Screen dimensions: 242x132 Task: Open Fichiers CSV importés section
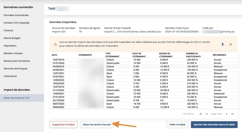pyautogui.click(x=17, y=23)
